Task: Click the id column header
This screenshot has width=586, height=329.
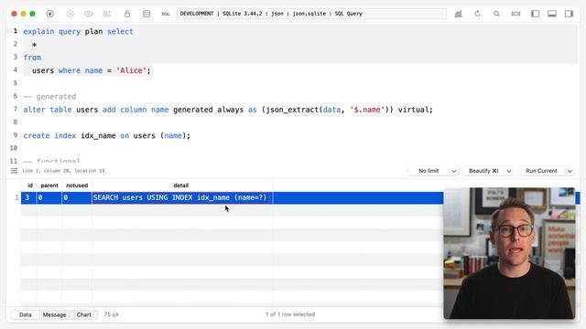Action: [30, 186]
